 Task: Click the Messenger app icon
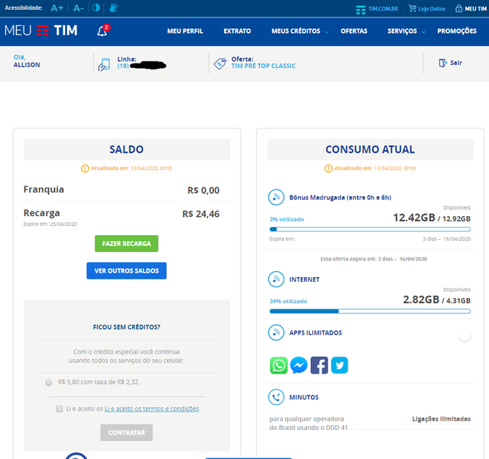point(299,365)
